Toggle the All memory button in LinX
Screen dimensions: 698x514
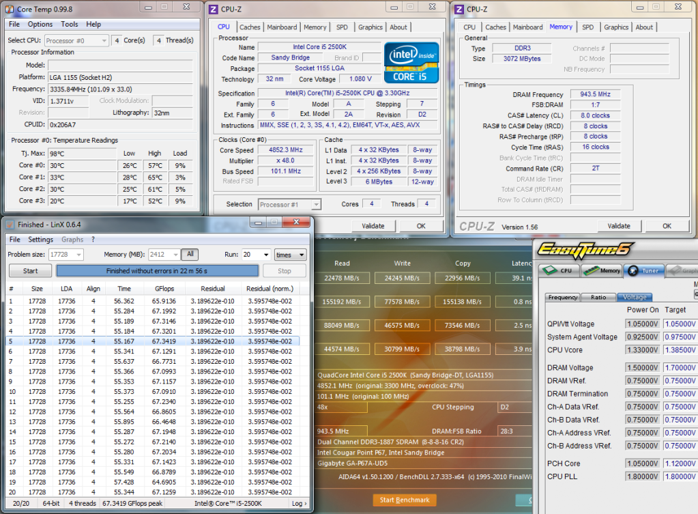(x=190, y=254)
